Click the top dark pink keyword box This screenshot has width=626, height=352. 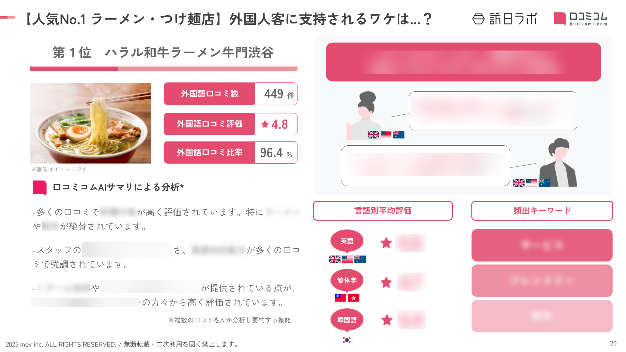click(x=542, y=245)
